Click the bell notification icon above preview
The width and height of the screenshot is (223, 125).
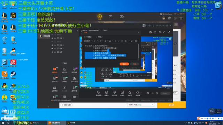pos(164,32)
